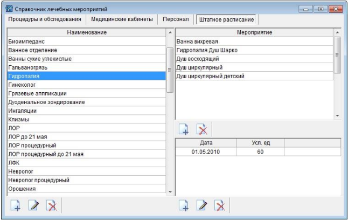This screenshot has width=348, height=220.
Task: Click delete icon below the Наименование list
Action: pos(51,205)
